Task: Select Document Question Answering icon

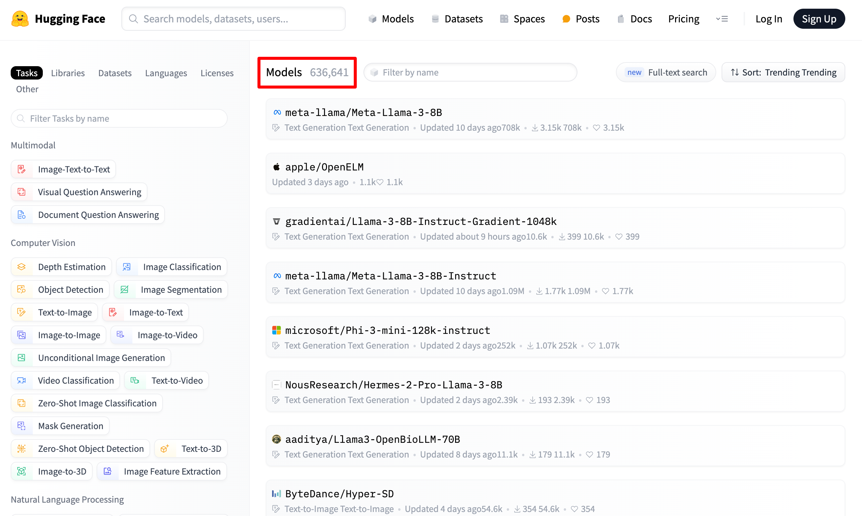Action: [22, 215]
